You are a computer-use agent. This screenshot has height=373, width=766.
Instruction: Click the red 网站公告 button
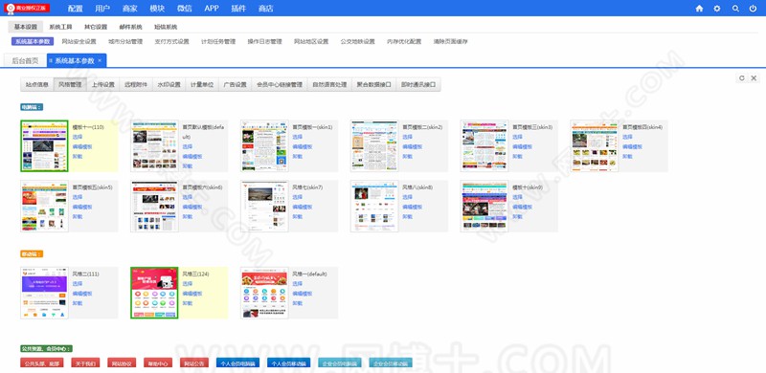(194, 363)
